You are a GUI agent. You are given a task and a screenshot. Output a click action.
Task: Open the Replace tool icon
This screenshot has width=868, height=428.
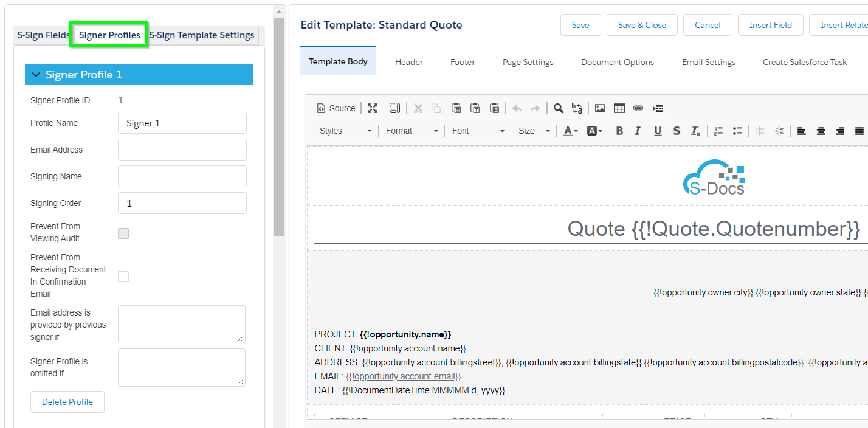pos(577,108)
